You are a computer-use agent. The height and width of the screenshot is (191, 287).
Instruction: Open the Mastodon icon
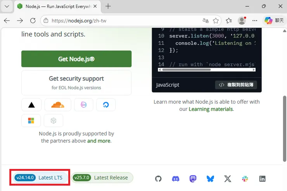point(193,179)
